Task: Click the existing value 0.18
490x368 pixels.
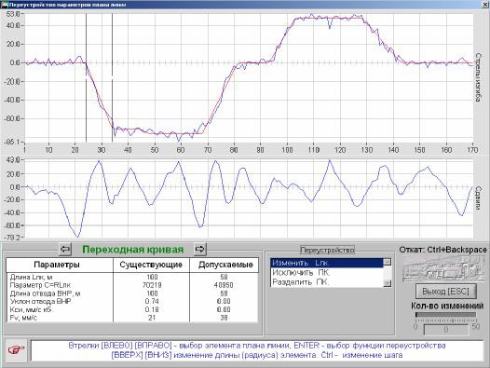Action: (152, 310)
